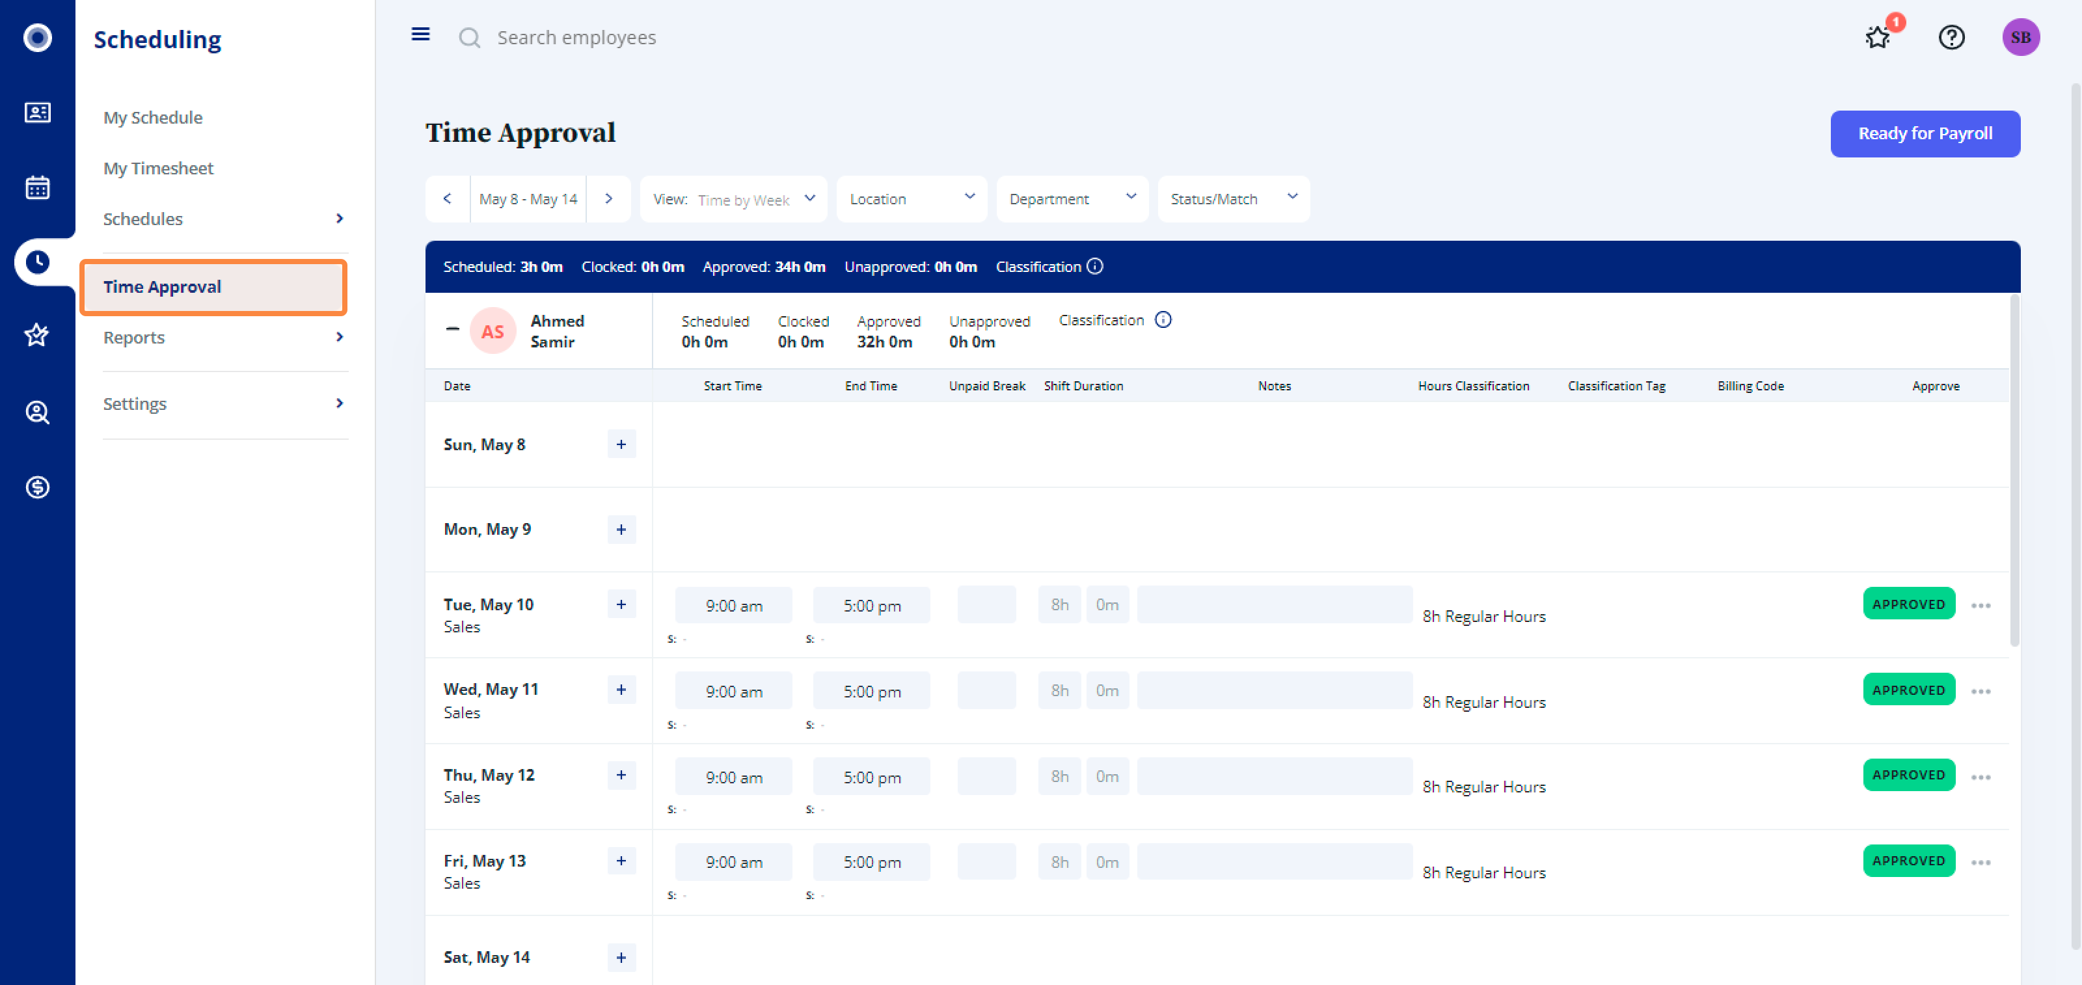
Task: Expand the Settings submenu
Action: pos(340,403)
